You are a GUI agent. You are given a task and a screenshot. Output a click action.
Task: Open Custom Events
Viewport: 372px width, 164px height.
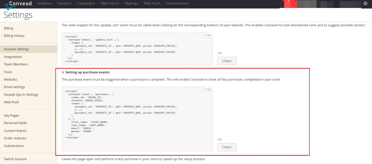pyautogui.click(x=15, y=131)
